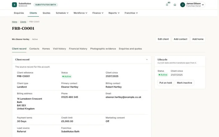Image resolution: width=219 pixels, height=137 pixels.
Task: Switch to the Visit history tab
Action: pyautogui.click(x=59, y=49)
